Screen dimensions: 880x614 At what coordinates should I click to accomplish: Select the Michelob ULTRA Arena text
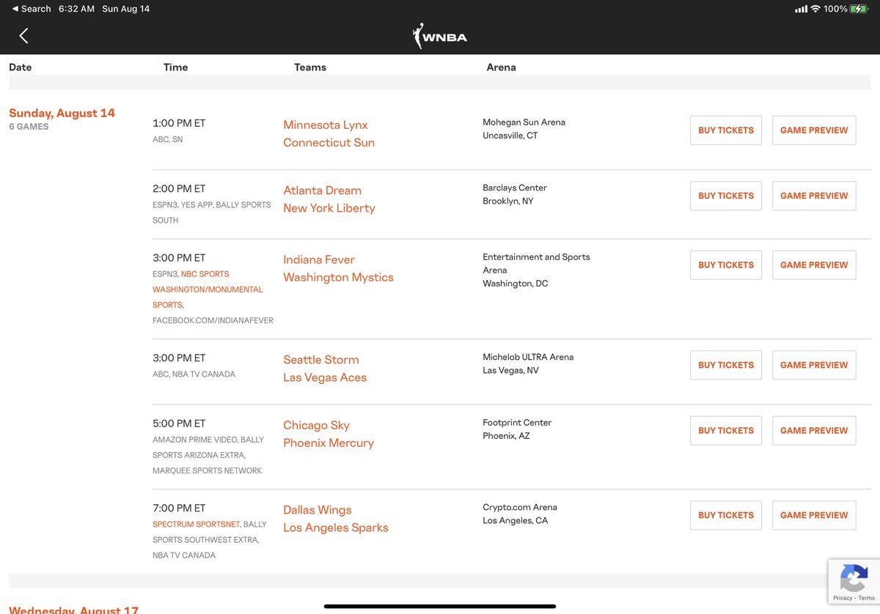[x=528, y=357]
